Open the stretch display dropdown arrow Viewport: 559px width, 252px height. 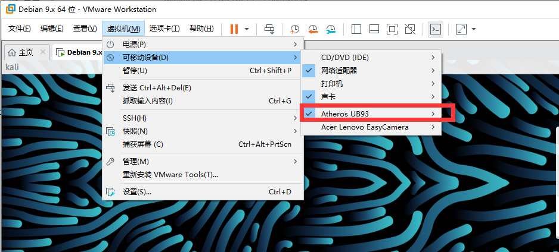click(x=474, y=29)
